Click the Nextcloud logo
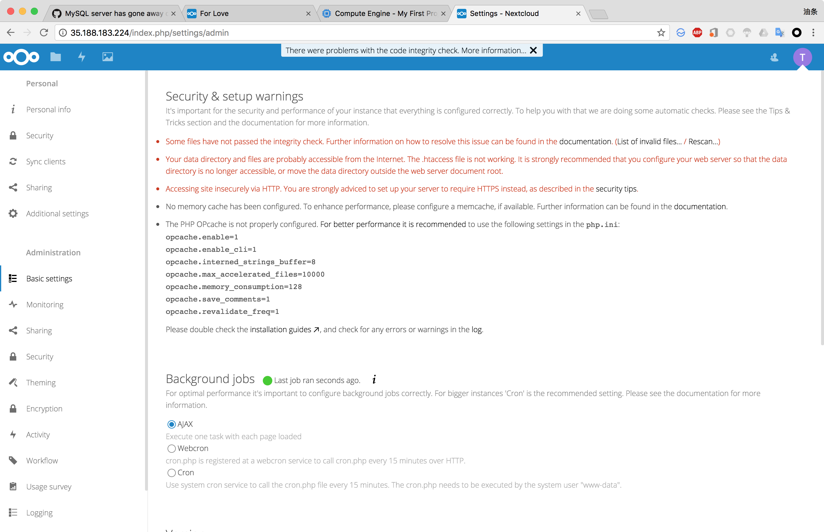The width and height of the screenshot is (824, 532). coord(21,57)
